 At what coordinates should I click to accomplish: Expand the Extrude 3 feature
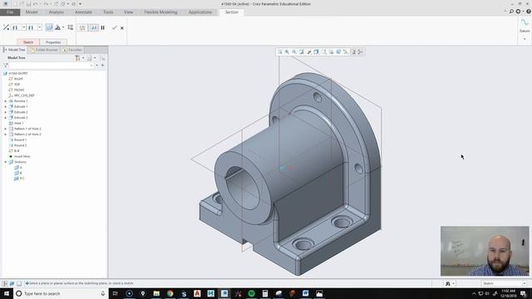click(x=6, y=118)
